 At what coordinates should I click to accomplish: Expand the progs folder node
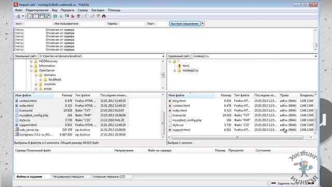36,89
